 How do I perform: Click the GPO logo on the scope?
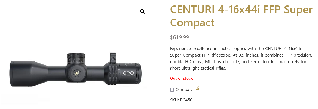[128, 73]
